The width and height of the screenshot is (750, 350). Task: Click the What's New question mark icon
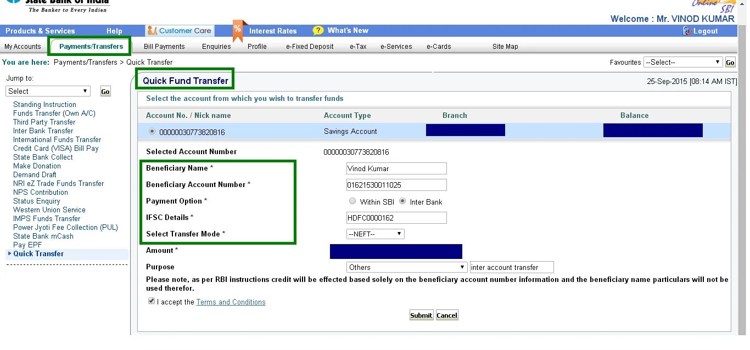coord(318,31)
